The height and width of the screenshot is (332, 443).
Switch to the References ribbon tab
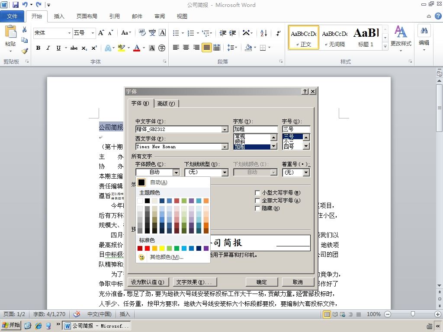[114, 16]
